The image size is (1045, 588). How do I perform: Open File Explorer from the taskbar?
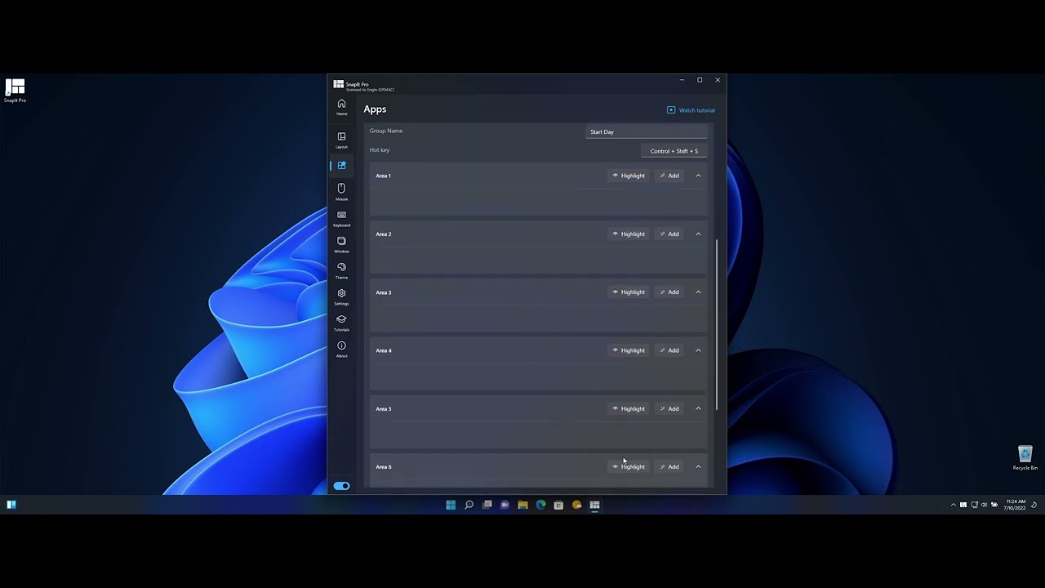[522, 505]
